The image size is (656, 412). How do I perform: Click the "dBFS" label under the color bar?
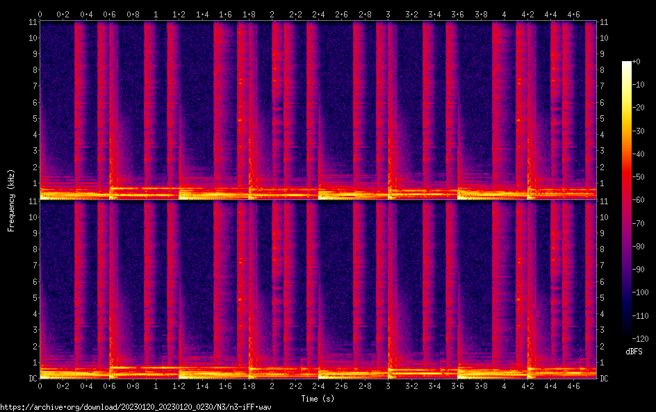(x=634, y=352)
